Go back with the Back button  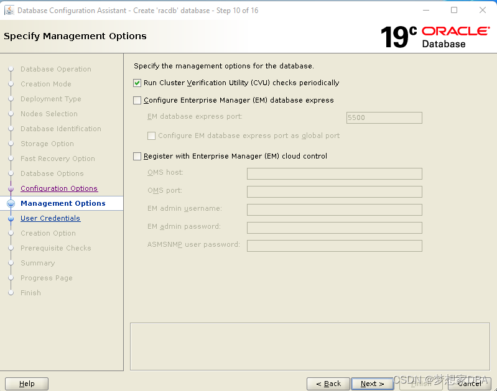click(328, 384)
